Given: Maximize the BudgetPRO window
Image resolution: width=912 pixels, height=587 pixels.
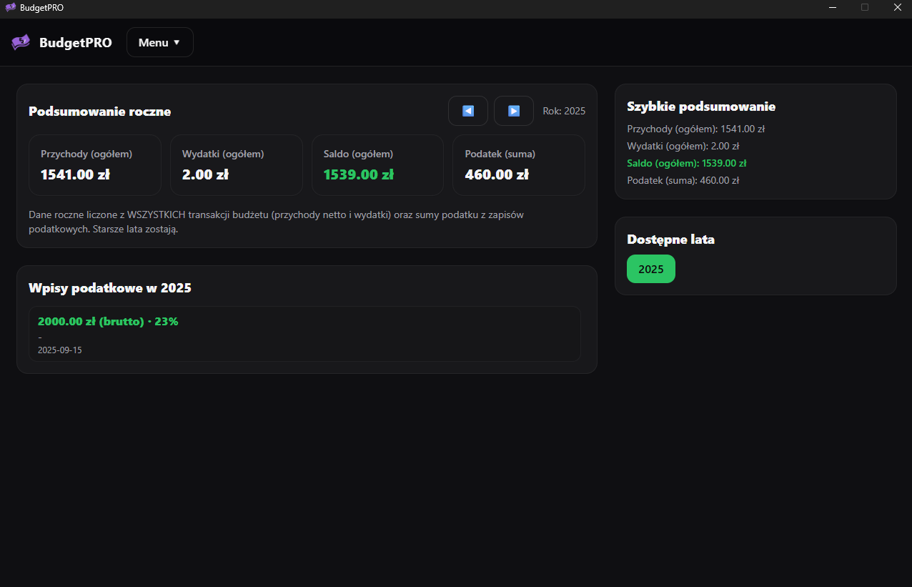Looking at the screenshot, I should tap(865, 7).
